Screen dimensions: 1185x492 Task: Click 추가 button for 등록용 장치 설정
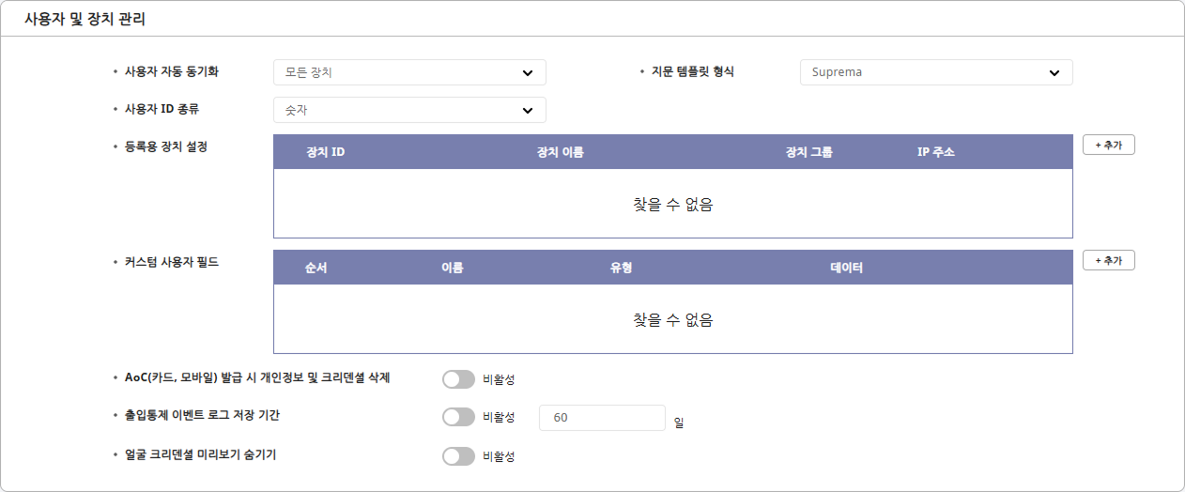coord(1108,145)
